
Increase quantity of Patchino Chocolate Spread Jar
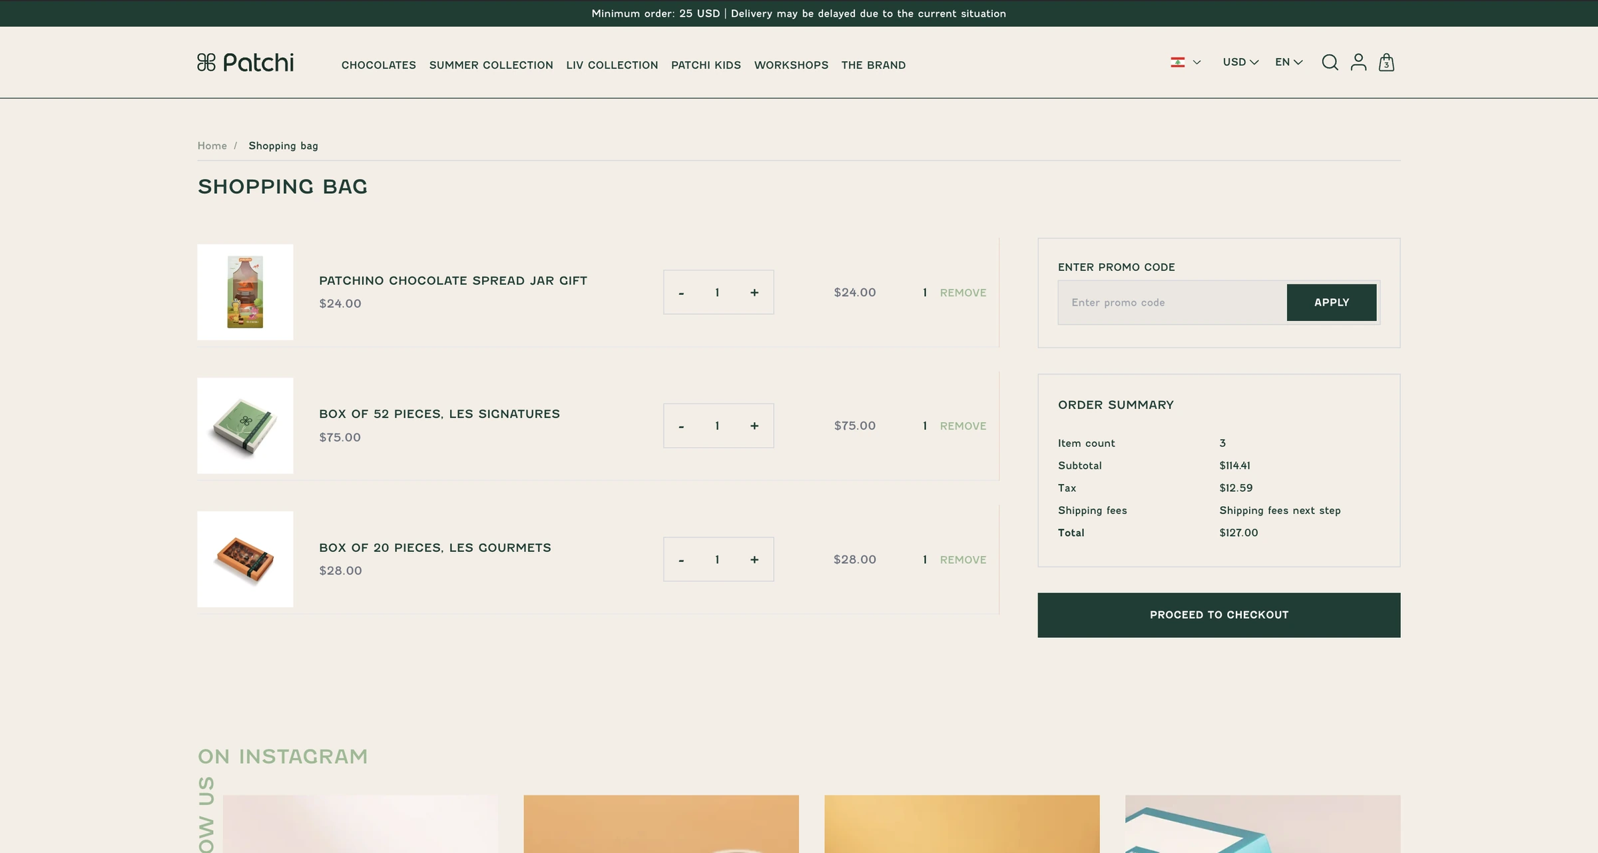754,293
